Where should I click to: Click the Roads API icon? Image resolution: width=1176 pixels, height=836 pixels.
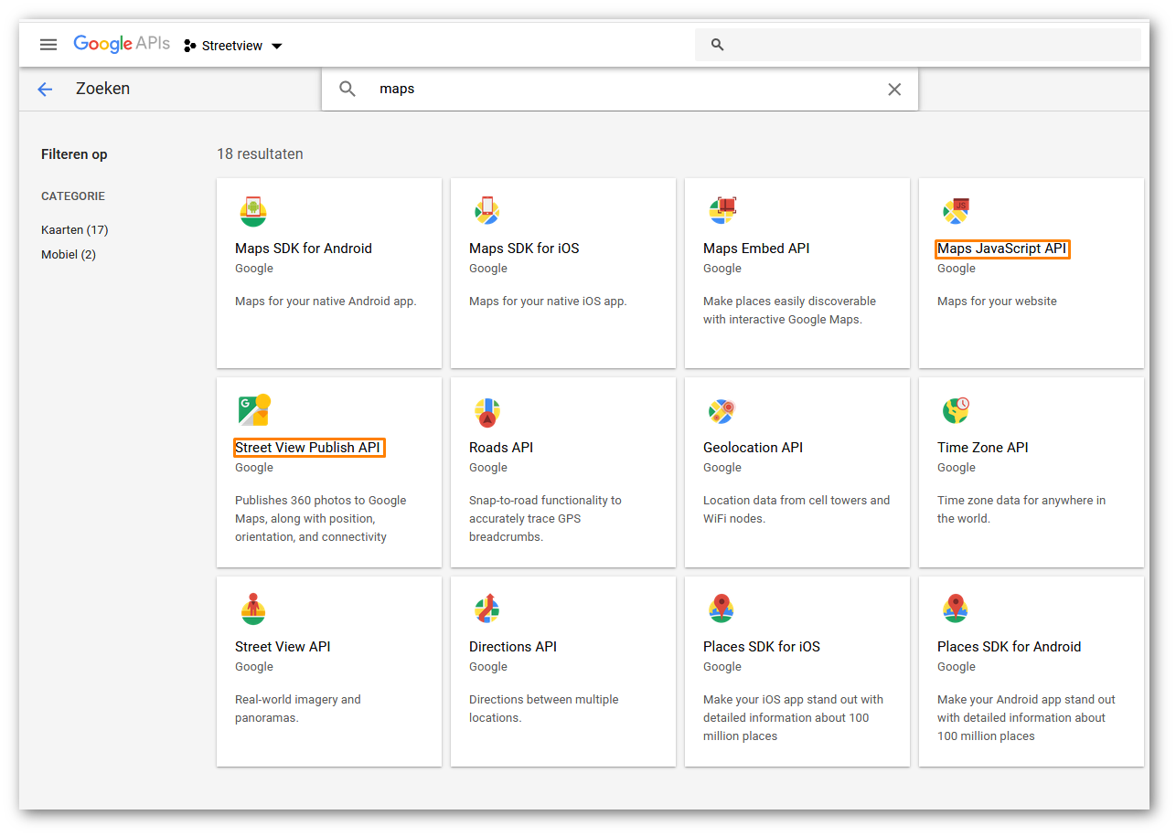(487, 412)
